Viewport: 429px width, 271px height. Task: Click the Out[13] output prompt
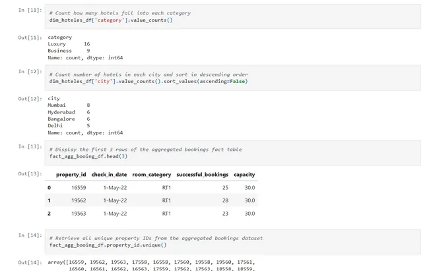click(x=30, y=173)
